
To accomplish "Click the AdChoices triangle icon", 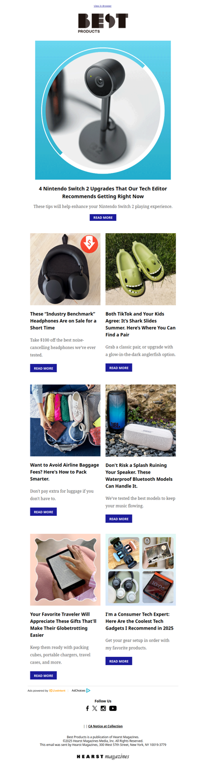I will click(x=88, y=690).
